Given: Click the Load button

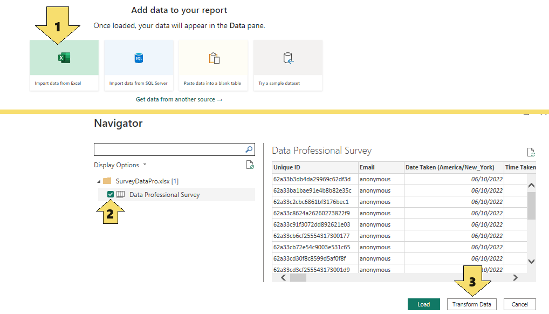Looking at the screenshot, I should click(x=424, y=304).
